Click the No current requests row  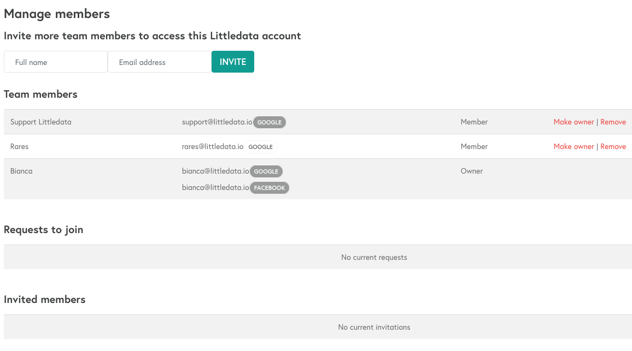pos(318,257)
